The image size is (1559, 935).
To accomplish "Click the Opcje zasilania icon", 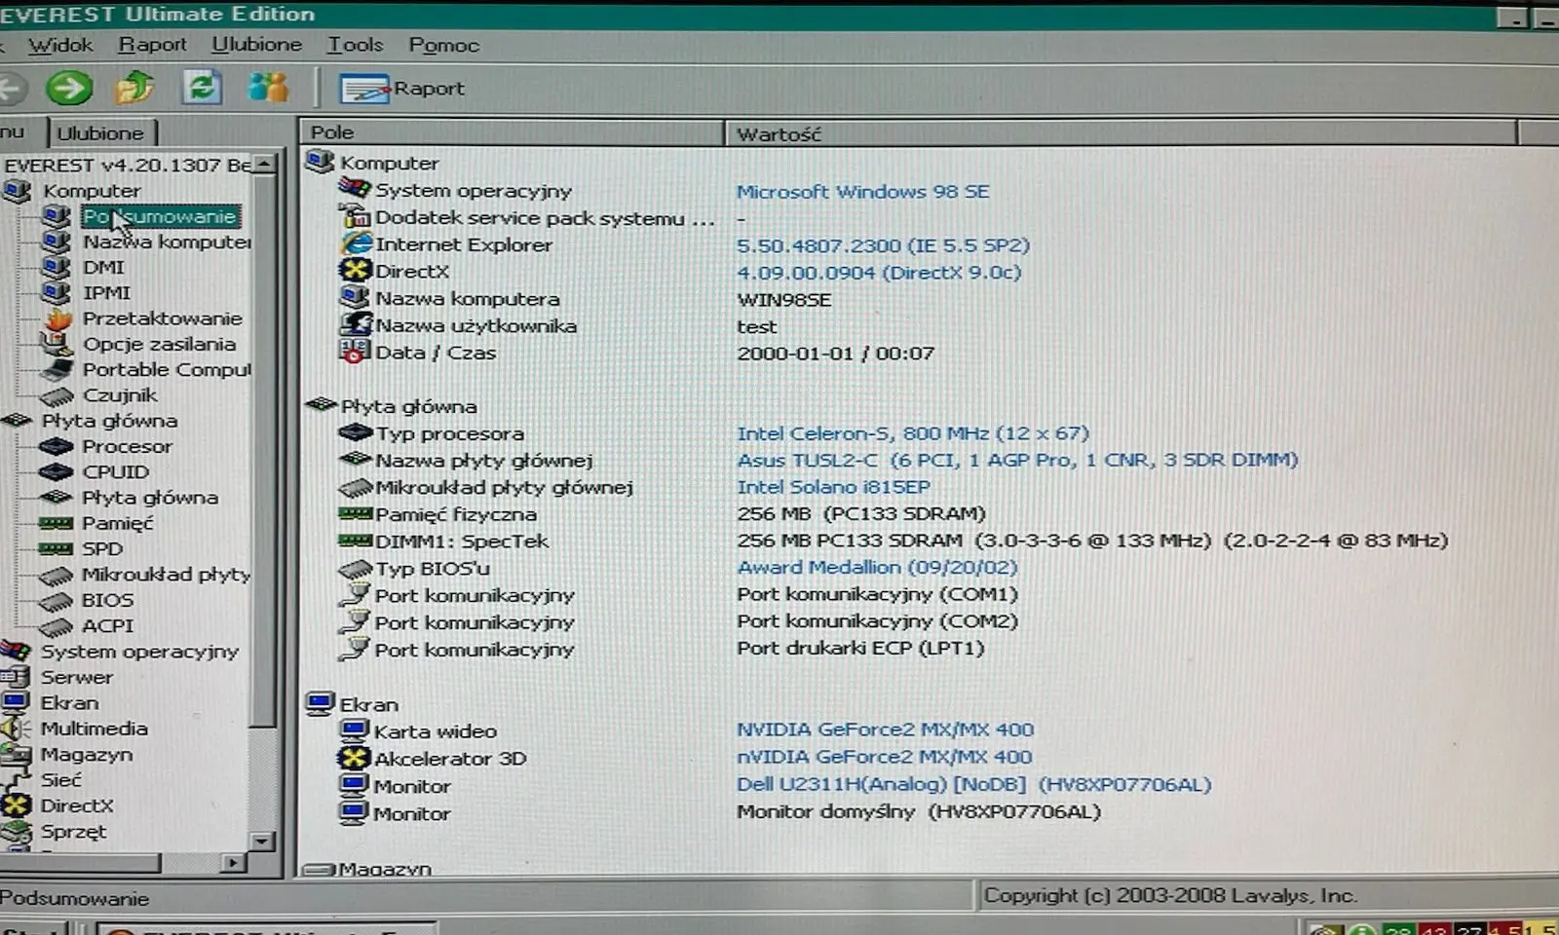I will click(56, 344).
